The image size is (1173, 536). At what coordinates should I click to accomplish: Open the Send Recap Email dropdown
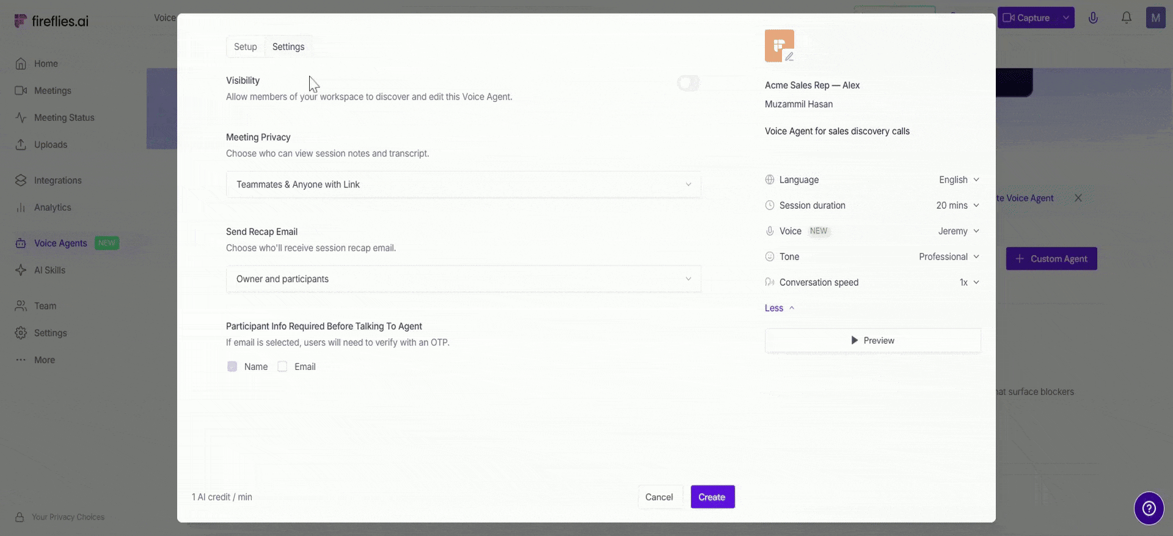tap(464, 279)
